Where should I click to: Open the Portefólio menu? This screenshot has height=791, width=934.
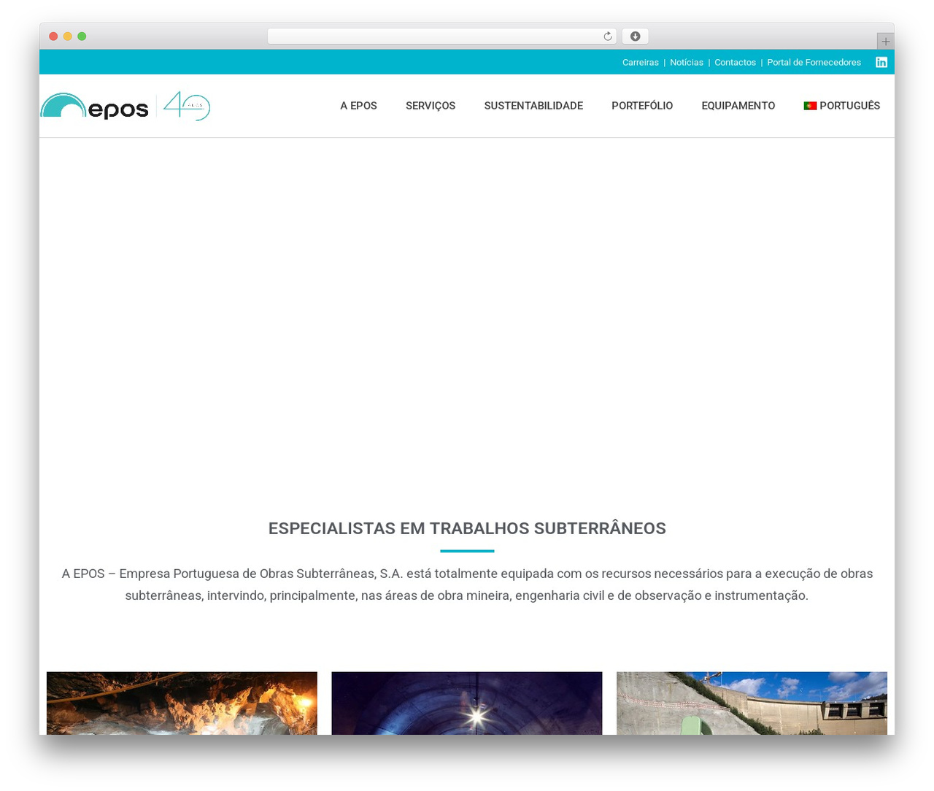click(642, 106)
